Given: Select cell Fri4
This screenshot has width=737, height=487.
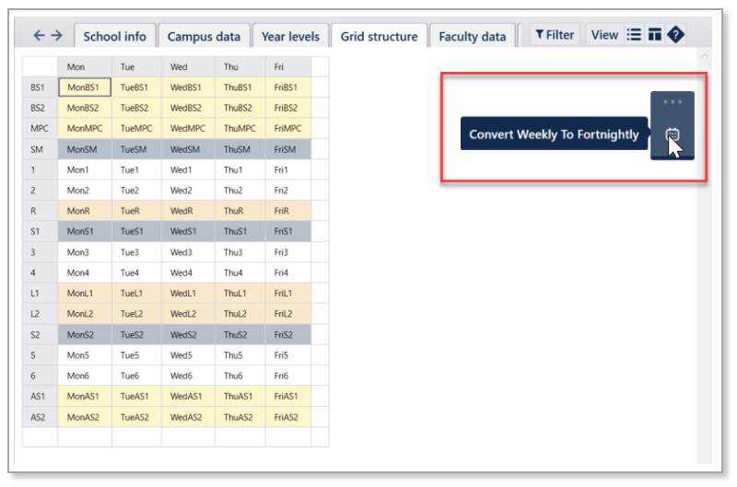Looking at the screenshot, I should (x=288, y=272).
